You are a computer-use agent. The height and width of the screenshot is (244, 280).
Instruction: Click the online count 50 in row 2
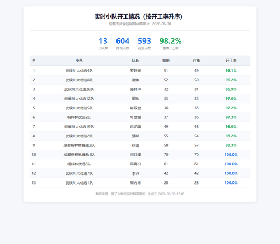(197, 80)
